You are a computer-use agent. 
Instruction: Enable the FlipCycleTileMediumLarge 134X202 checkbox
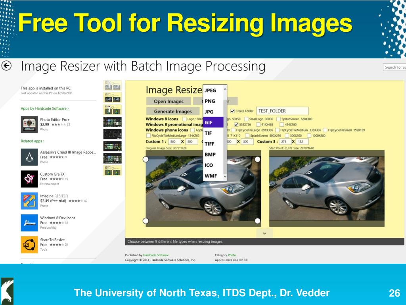(148, 136)
